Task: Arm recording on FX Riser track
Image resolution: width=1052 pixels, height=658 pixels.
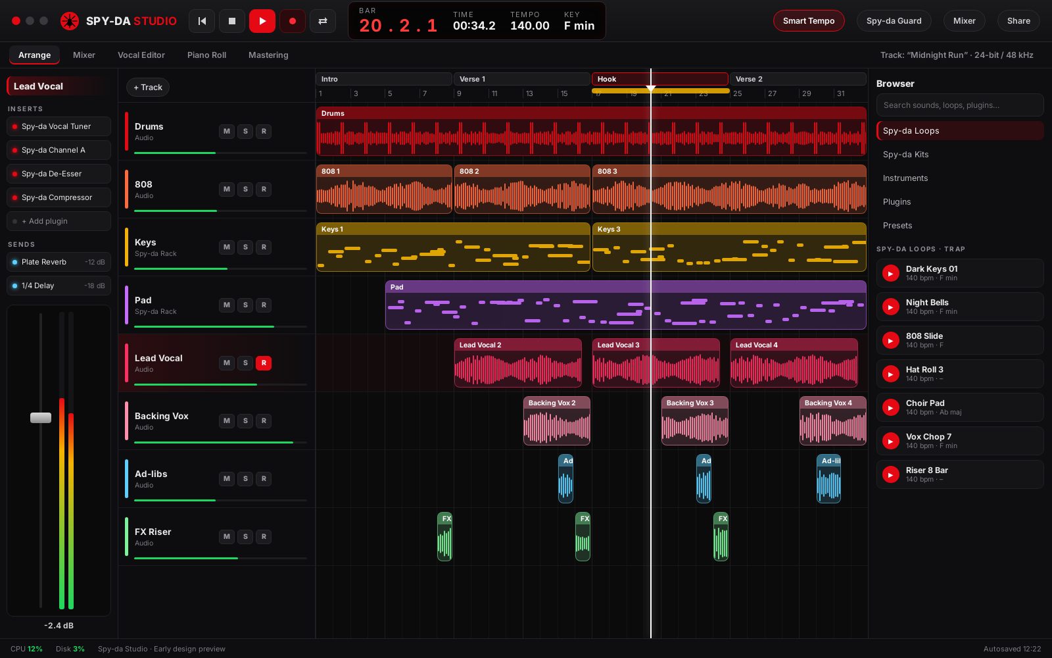Action: tap(264, 537)
